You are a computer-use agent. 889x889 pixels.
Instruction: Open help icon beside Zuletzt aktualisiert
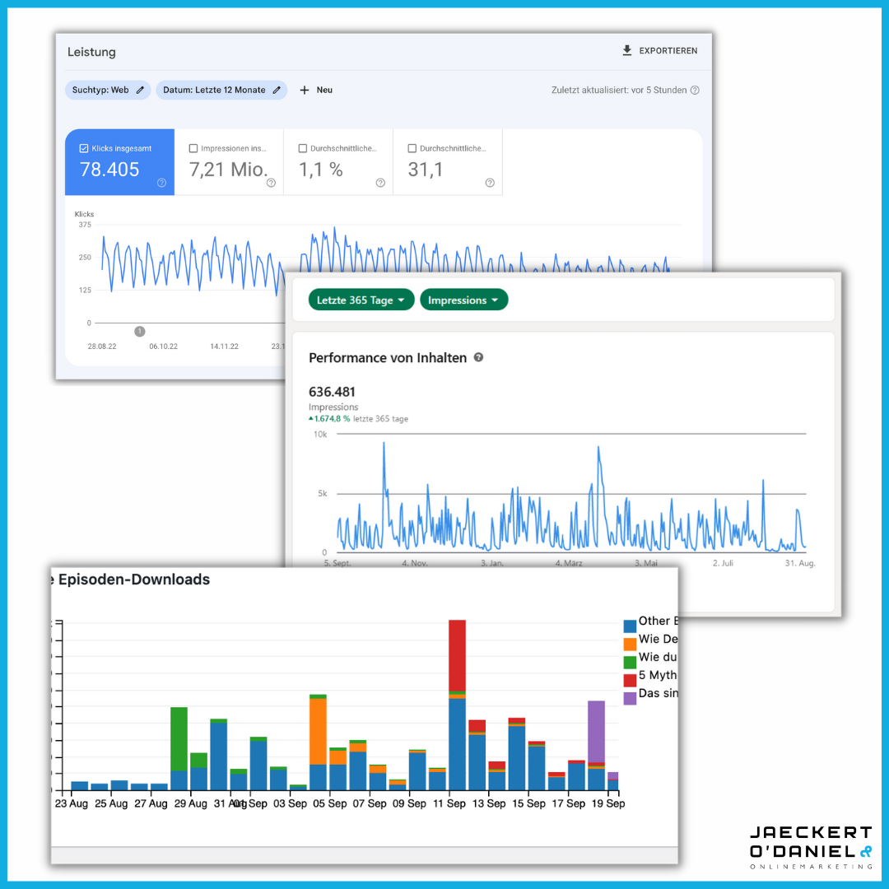pos(695,91)
